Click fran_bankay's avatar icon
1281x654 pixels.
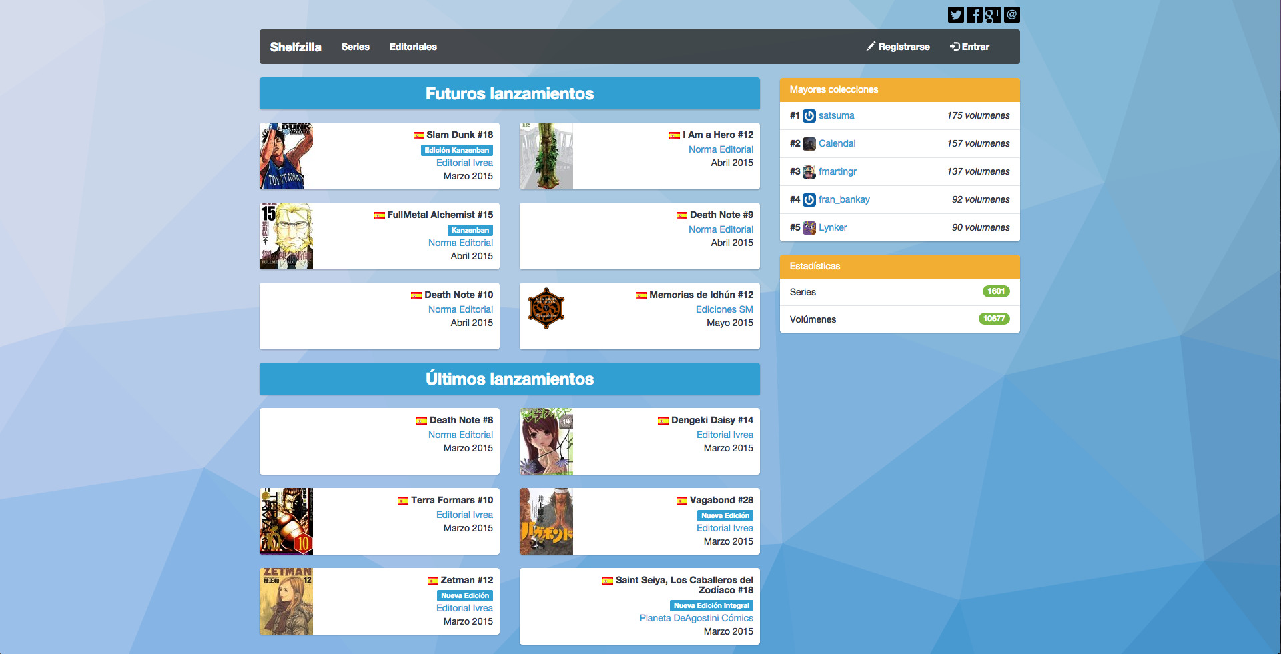809,200
